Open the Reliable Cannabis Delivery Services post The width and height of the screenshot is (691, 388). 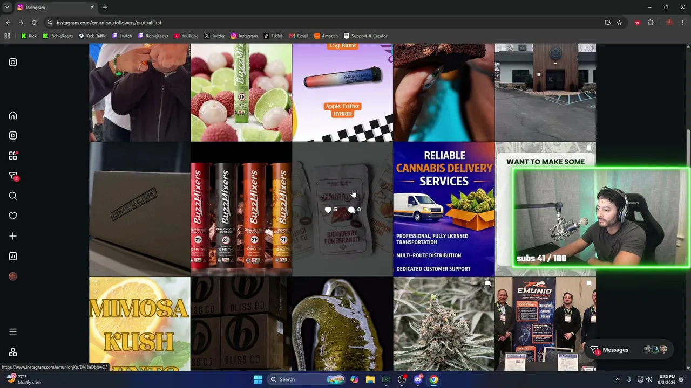(x=444, y=209)
